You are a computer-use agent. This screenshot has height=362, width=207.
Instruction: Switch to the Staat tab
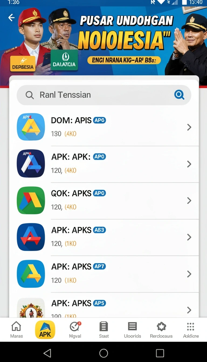point(104,330)
